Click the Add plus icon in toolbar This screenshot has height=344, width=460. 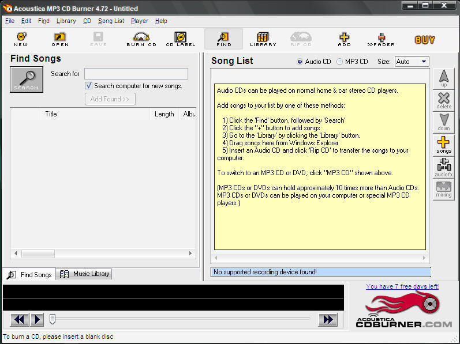pyautogui.click(x=344, y=39)
